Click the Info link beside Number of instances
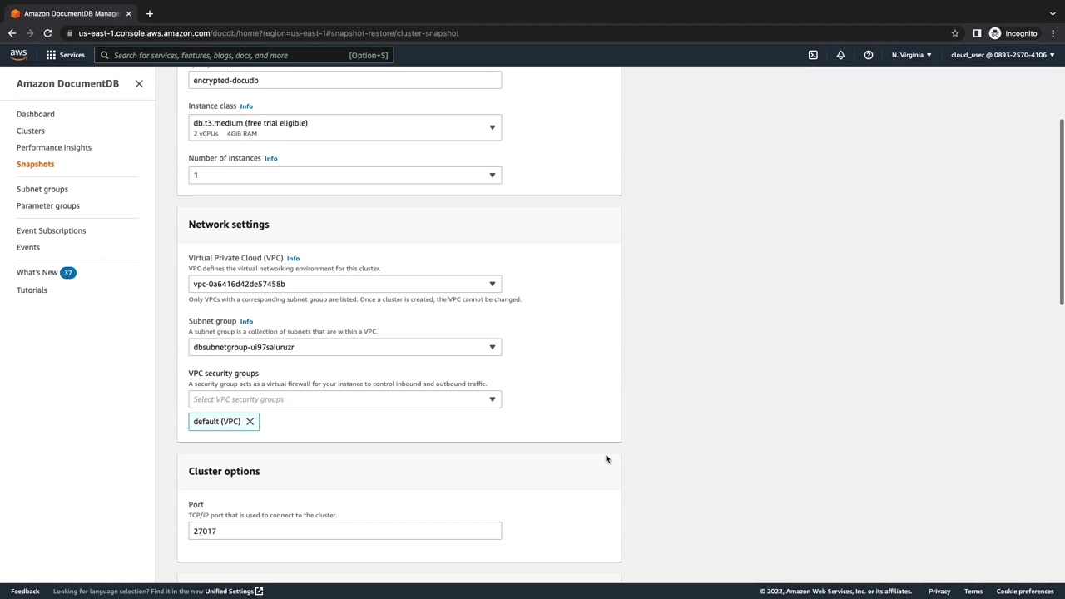This screenshot has height=599, width=1065. 271,158
